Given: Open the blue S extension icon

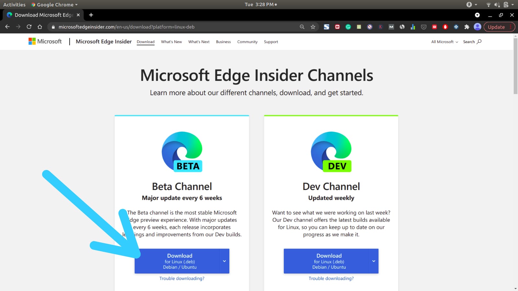Looking at the screenshot, I should pyautogui.click(x=327, y=27).
